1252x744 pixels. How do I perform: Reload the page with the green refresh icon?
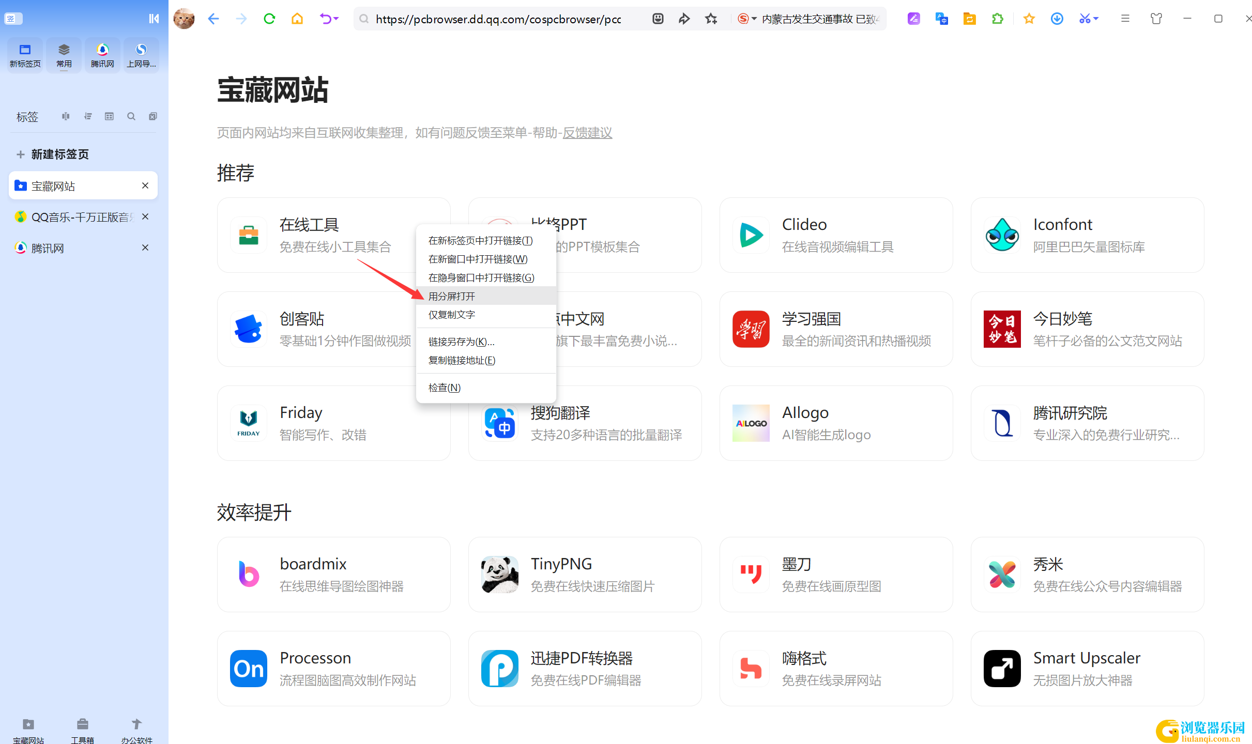(269, 19)
